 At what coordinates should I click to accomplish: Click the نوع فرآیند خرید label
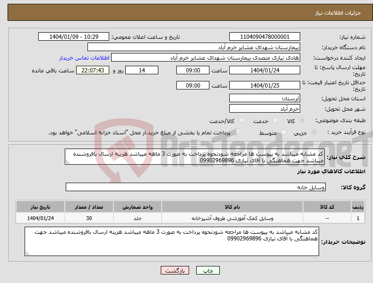click(347, 132)
